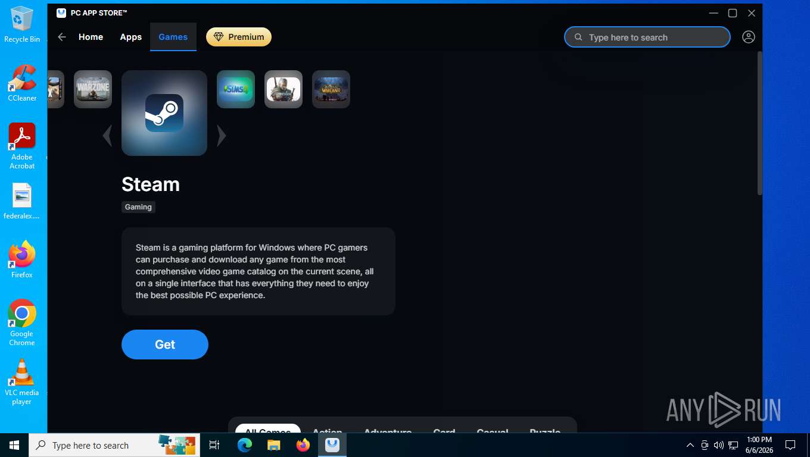Click the taskbar search box

[x=114, y=445]
